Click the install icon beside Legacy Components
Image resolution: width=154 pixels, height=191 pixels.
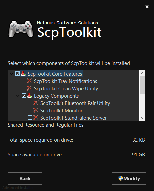(x=29, y=96)
